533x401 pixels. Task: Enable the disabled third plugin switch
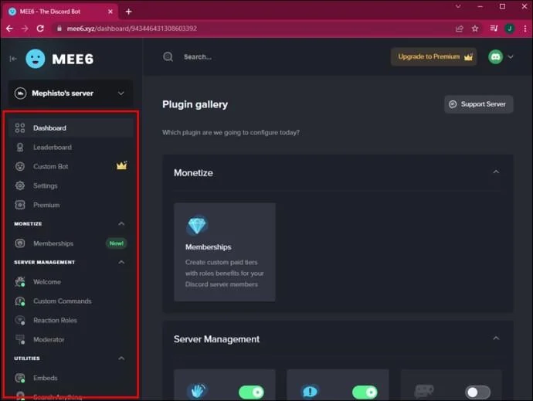coord(477,393)
